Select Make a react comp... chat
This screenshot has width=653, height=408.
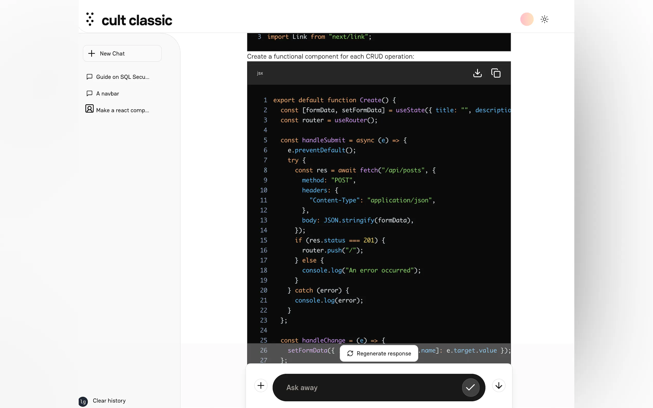click(122, 110)
